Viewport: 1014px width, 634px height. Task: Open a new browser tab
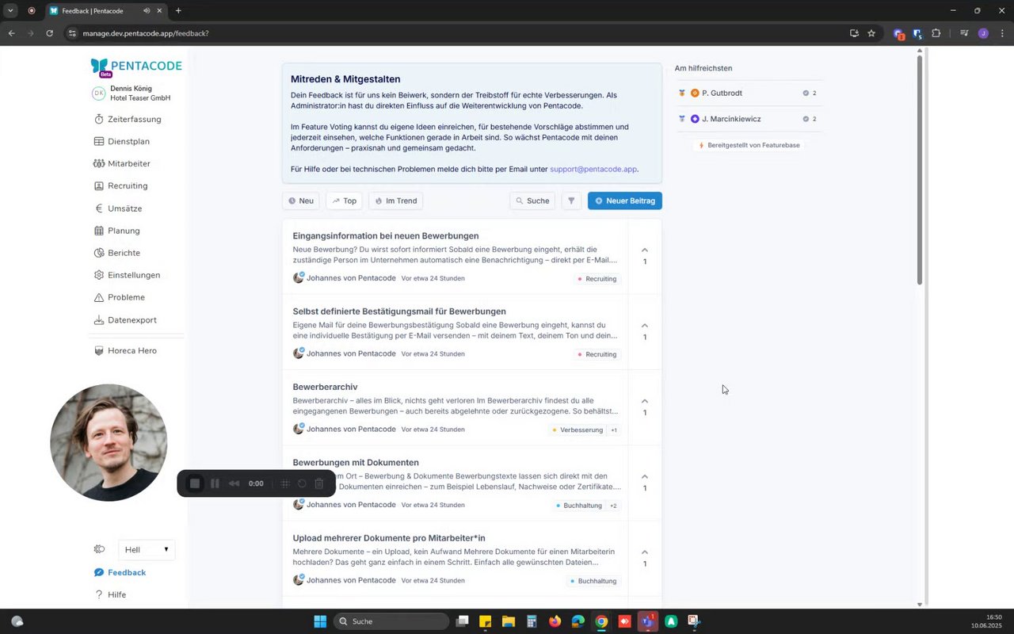point(178,10)
